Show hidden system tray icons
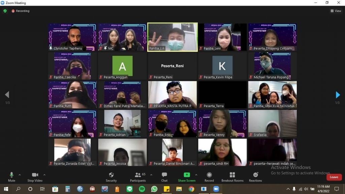 coord(288,189)
